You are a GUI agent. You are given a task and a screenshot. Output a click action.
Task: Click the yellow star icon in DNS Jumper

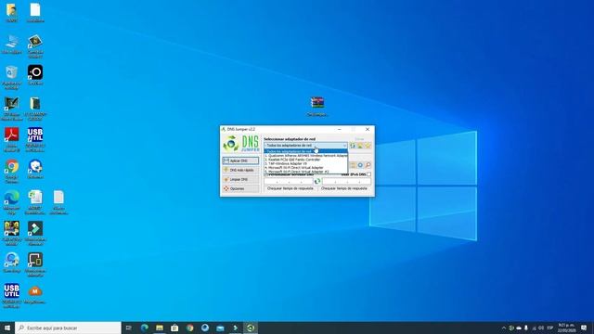(x=368, y=146)
